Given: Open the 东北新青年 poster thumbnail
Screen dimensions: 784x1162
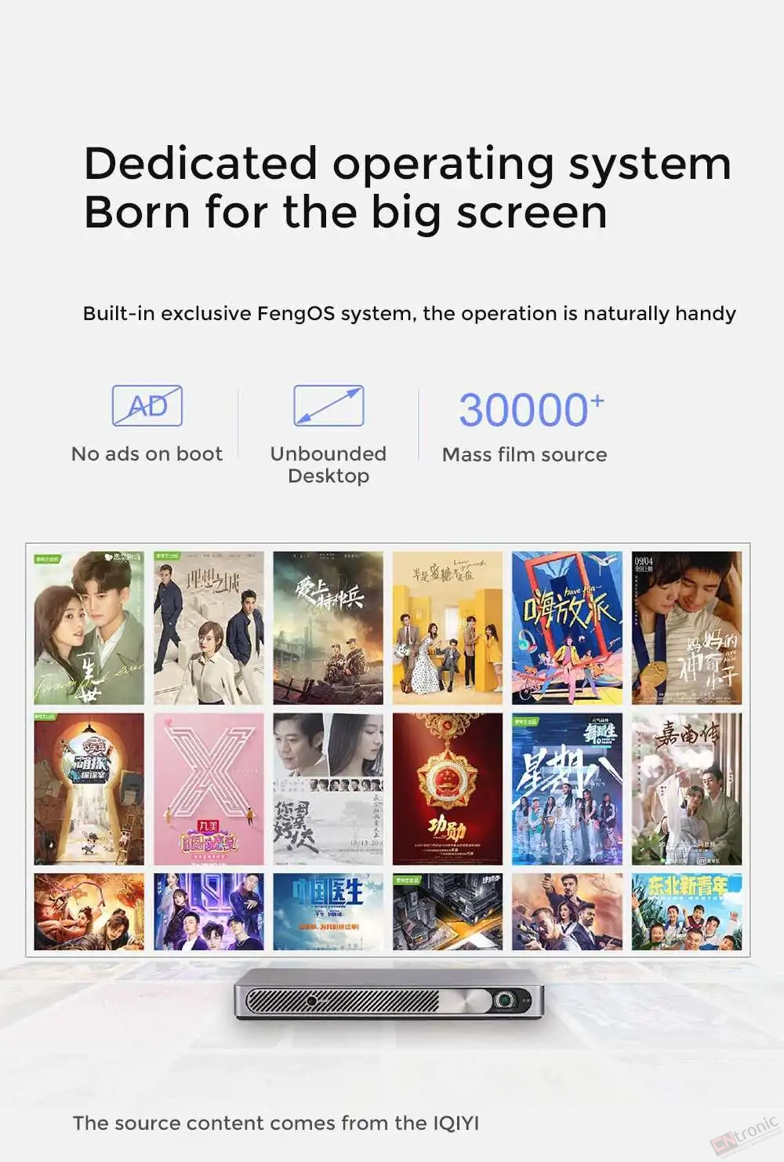Looking at the screenshot, I should (x=686, y=911).
